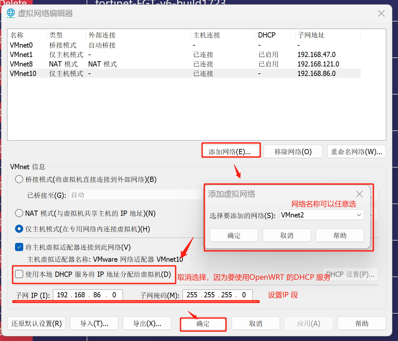Click 移除网络(O) button
The width and height of the screenshot is (398, 341).
click(293, 152)
